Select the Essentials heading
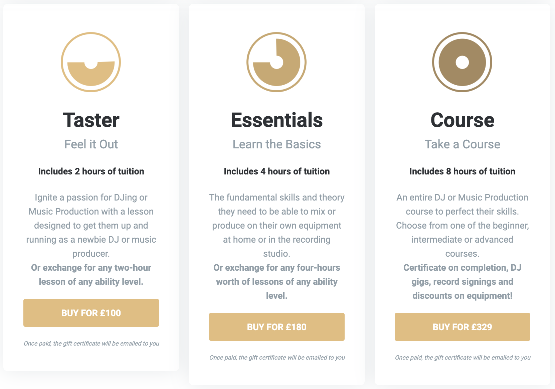Screen dimensions: 555x389 tap(277, 120)
